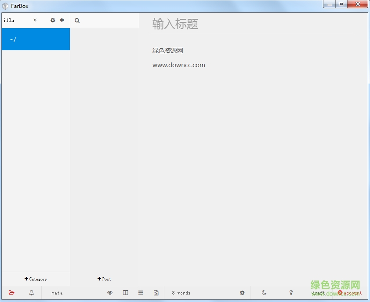Open the sidebar settings gear next to i18n
The height and width of the screenshot is (302, 370).
coord(53,20)
